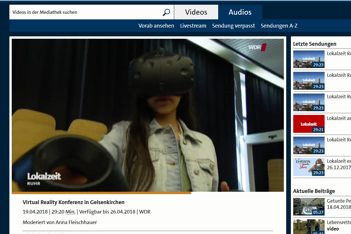
Task: Click the WDR logo in the video
Action: click(x=257, y=47)
